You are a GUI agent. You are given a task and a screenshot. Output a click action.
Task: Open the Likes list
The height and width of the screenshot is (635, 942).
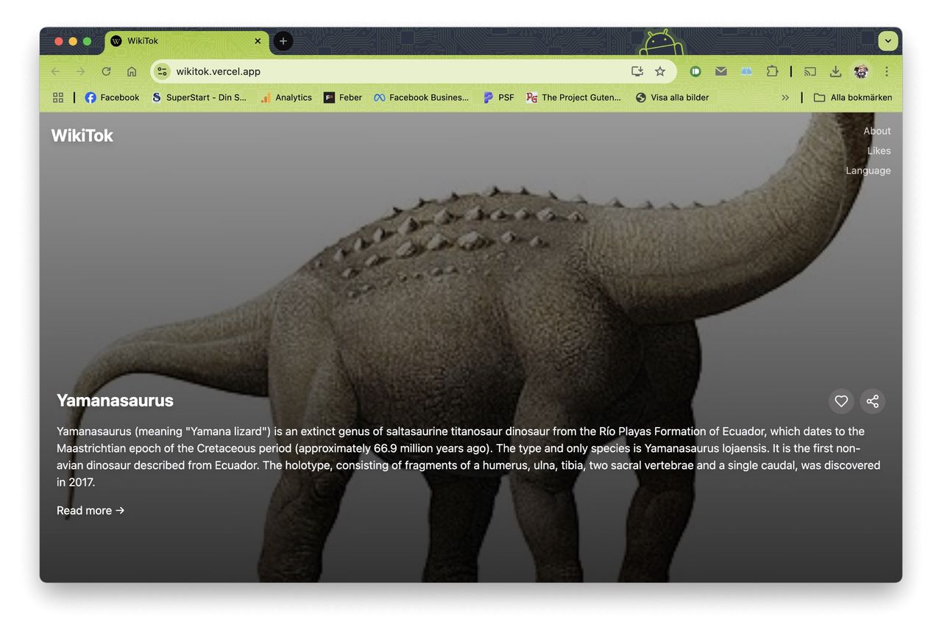[879, 151]
